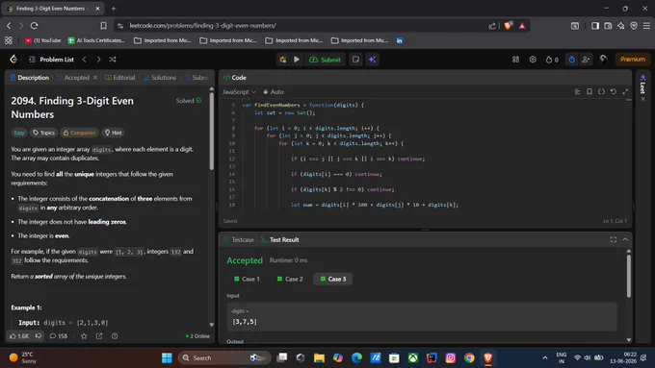
Task: Open the JavaScript language dropdown
Action: point(239,91)
